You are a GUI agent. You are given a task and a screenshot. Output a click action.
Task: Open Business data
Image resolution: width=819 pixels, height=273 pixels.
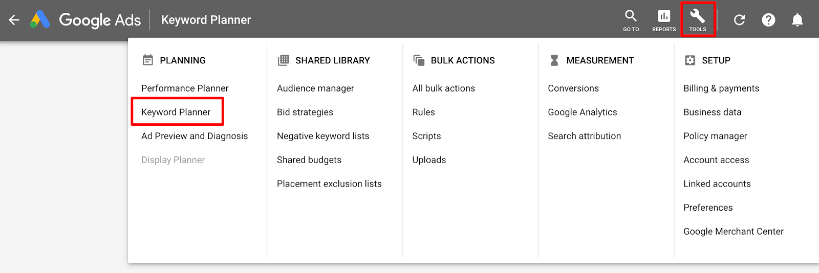[713, 112]
